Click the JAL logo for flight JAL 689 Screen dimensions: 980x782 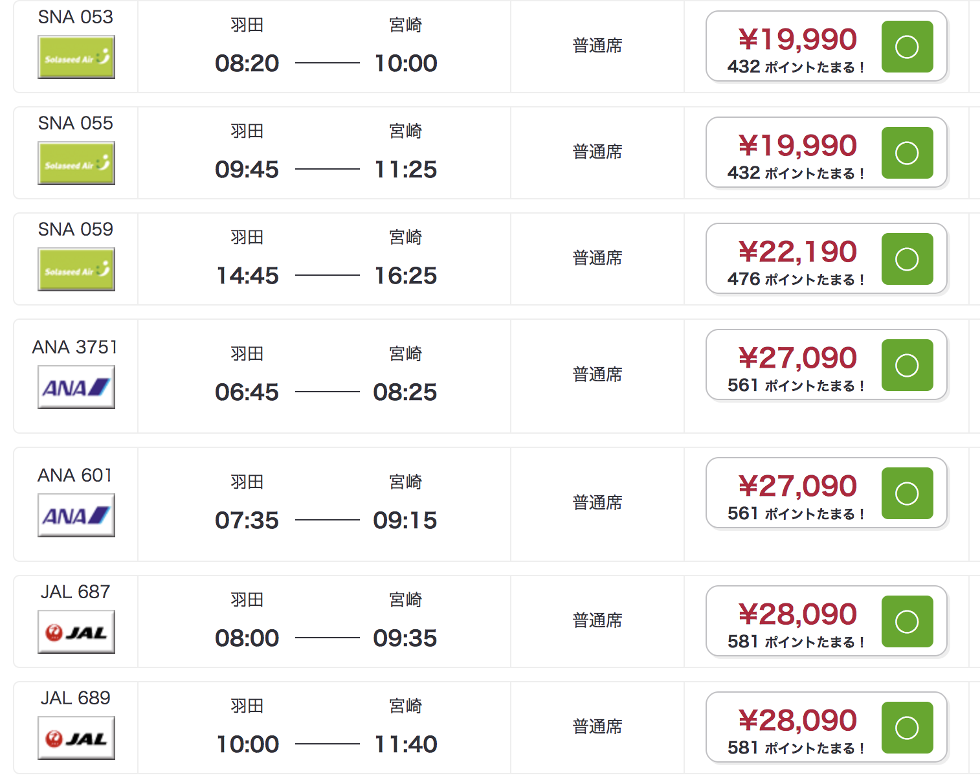click(x=76, y=738)
